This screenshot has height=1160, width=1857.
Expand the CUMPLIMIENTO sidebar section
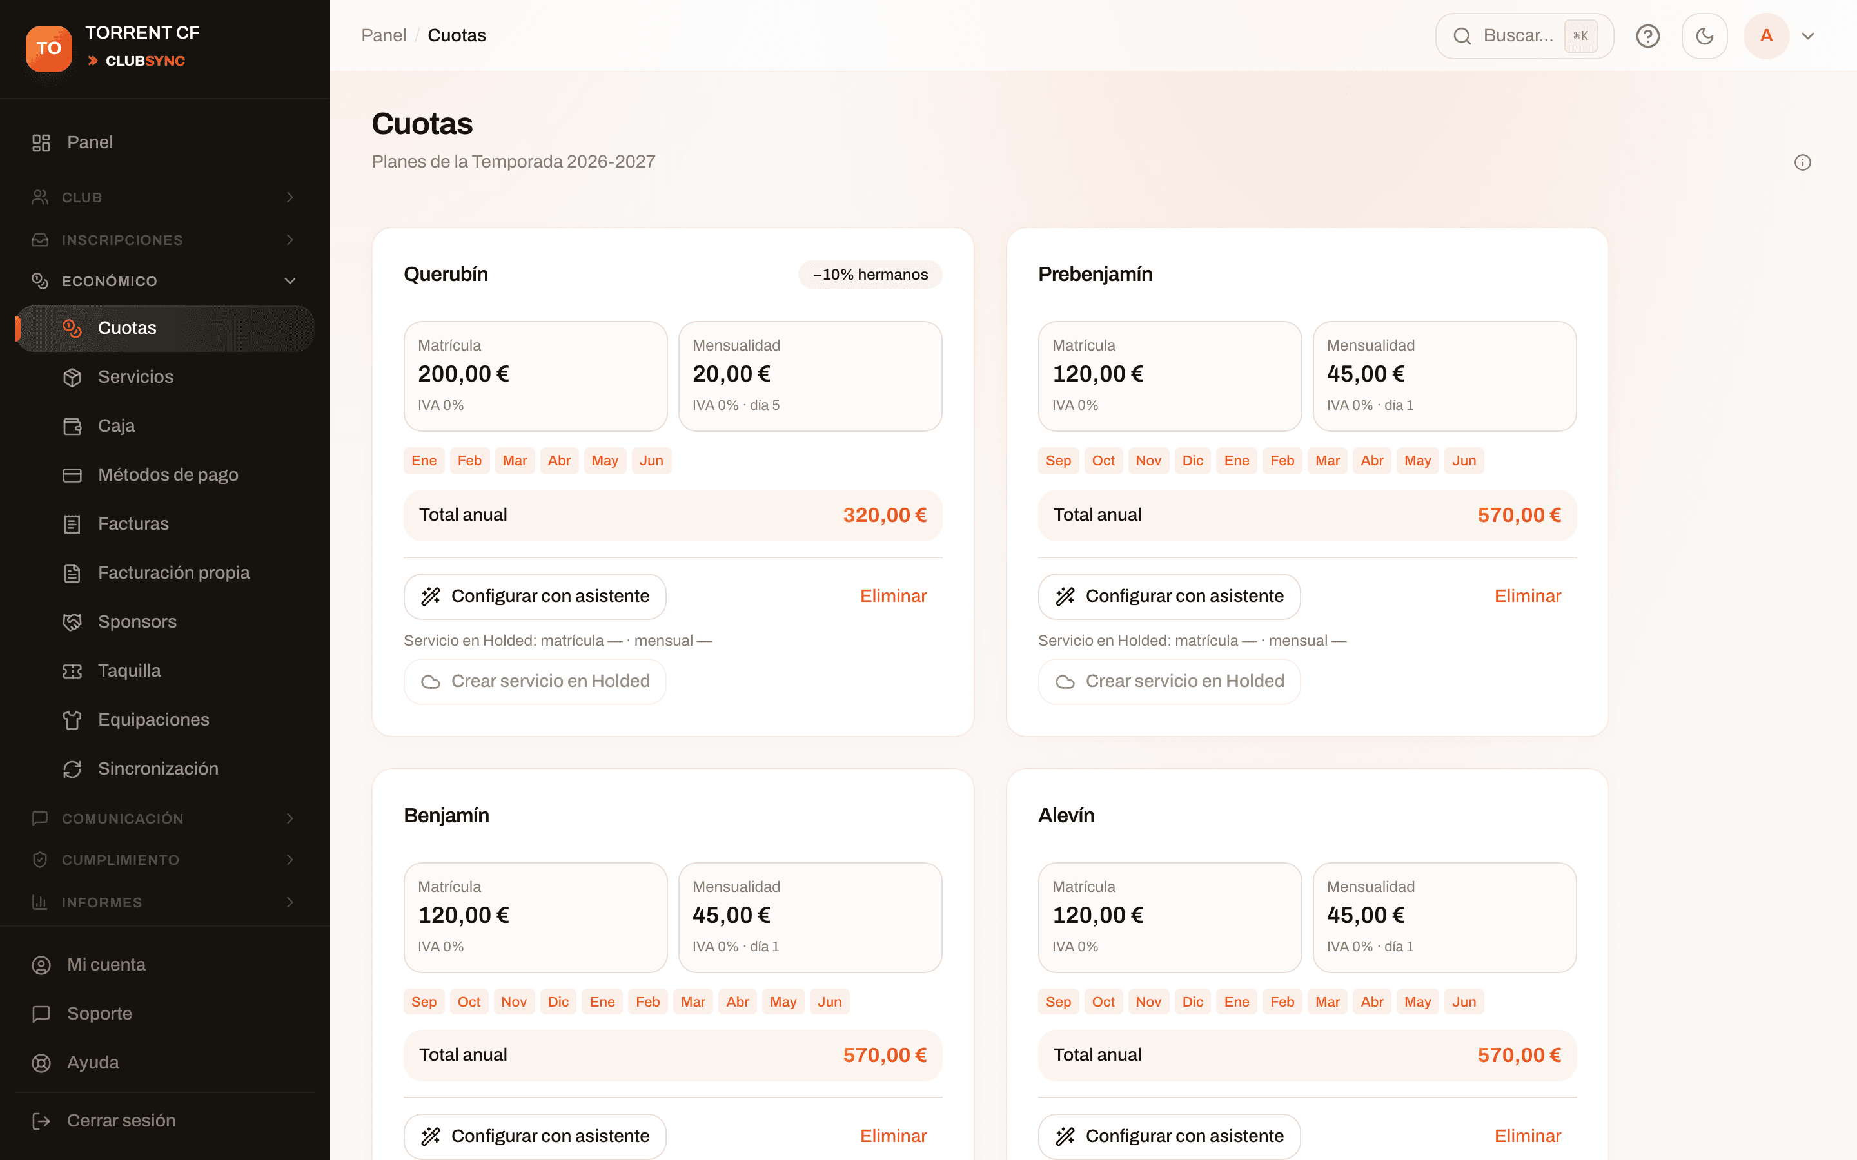click(164, 860)
